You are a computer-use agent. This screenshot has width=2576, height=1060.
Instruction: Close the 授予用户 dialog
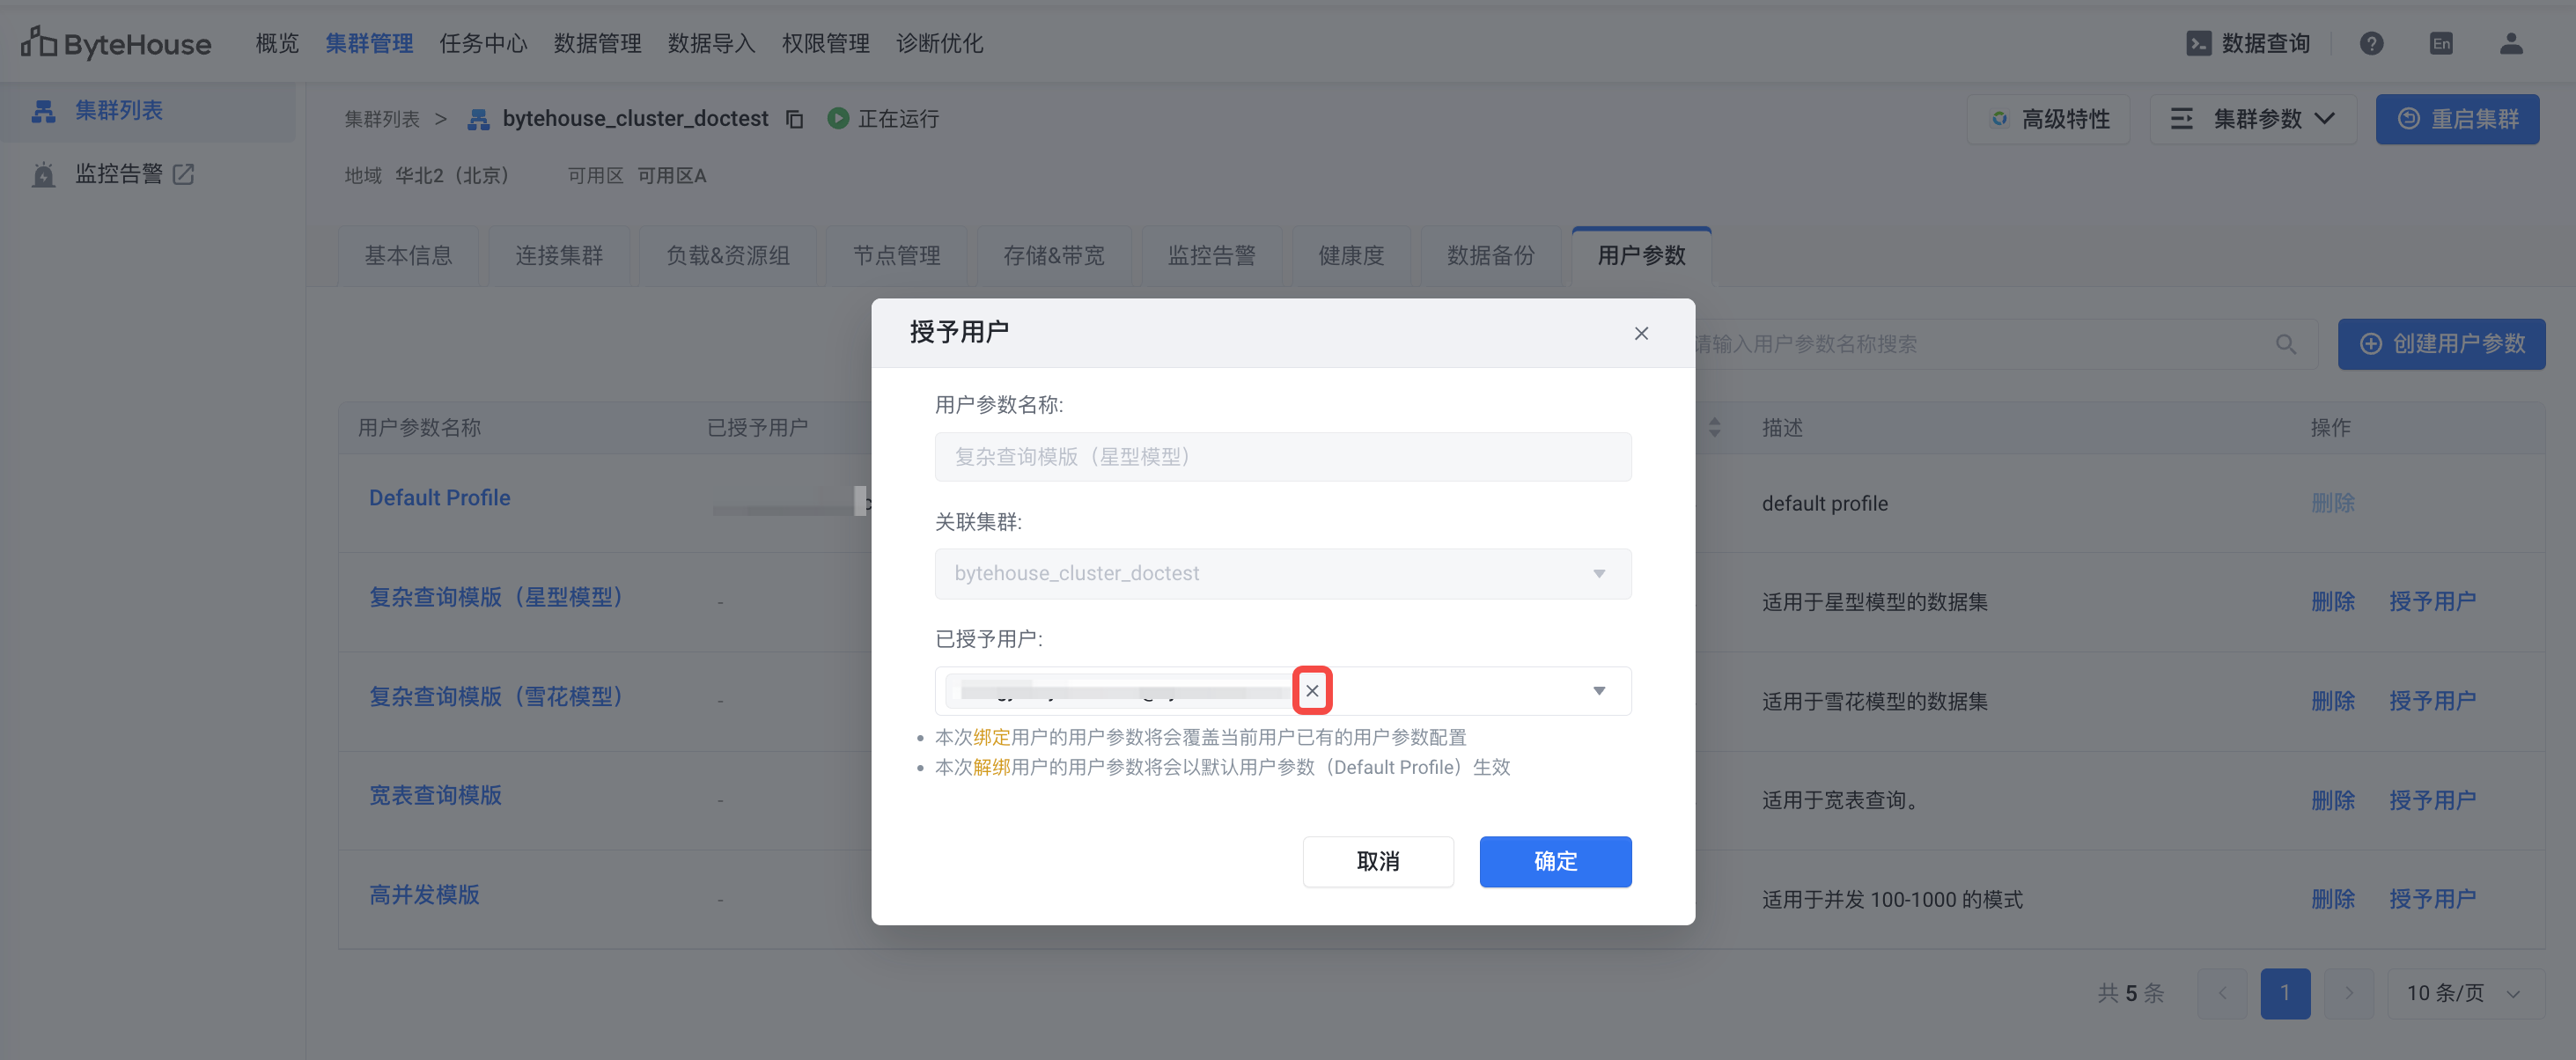[1641, 333]
